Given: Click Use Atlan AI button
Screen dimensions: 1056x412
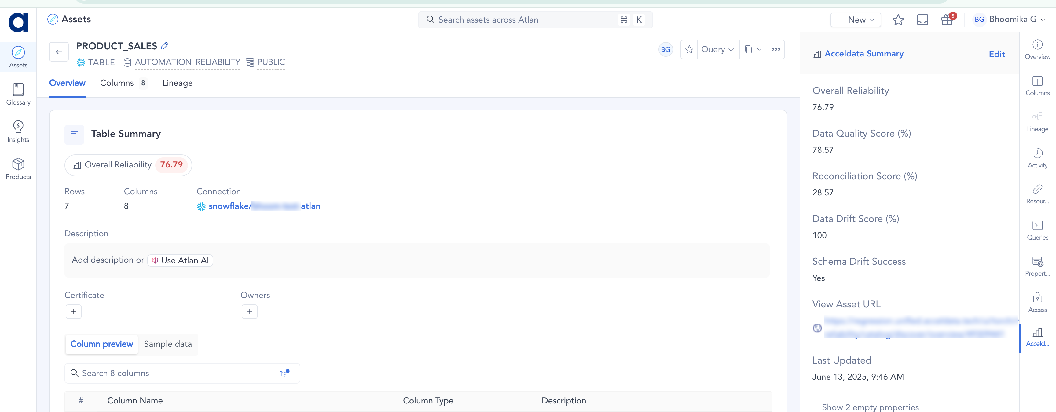Looking at the screenshot, I should tap(180, 260).
